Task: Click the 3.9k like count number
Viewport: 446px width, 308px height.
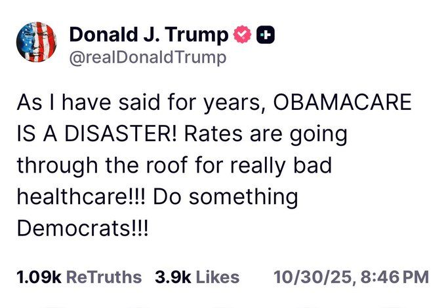Action: (173, 277)
